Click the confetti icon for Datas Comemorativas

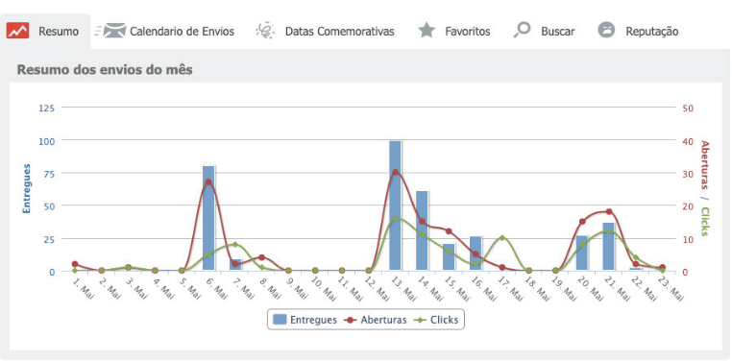[265, 31]
